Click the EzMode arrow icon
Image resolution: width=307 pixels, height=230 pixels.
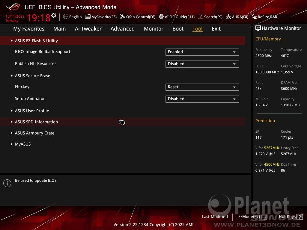(264, 217)
